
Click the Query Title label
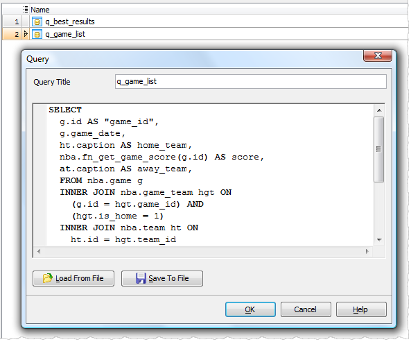point(52,82)
